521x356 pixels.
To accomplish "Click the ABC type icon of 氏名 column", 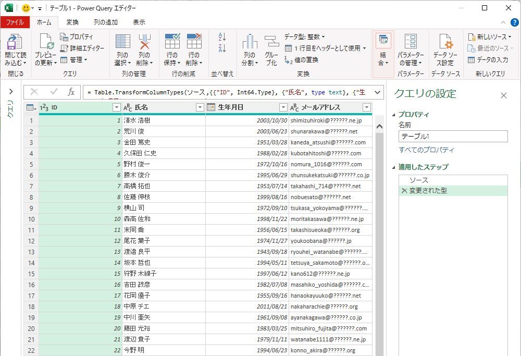I will (128, 107).
